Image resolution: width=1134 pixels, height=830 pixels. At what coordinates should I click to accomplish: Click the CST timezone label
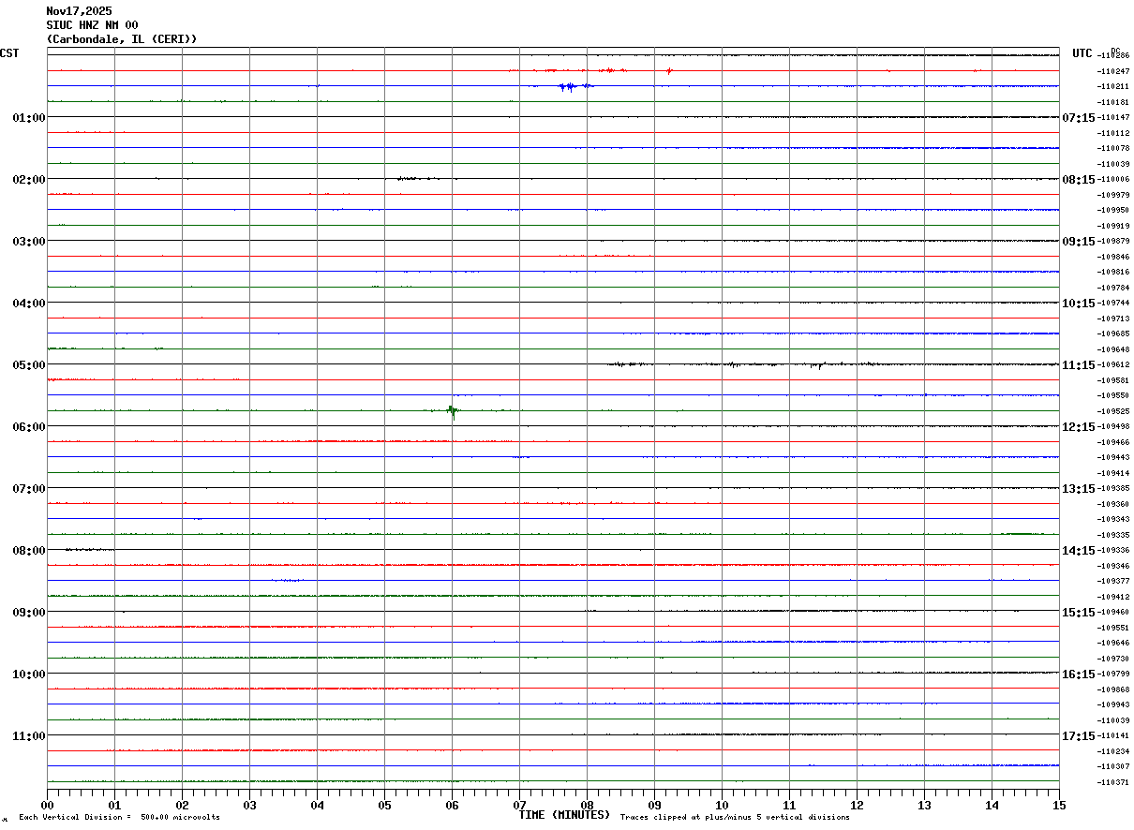click(x=9, y=53)
